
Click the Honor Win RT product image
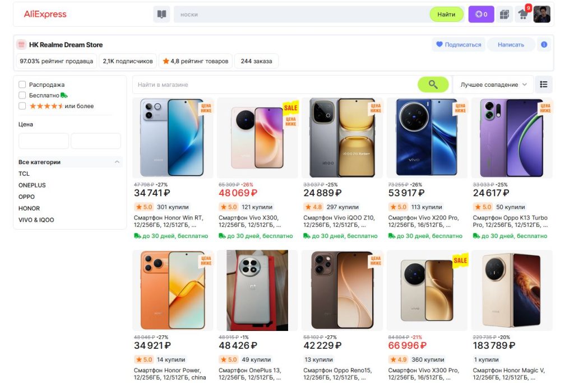pyautogui.click(x=172, y=138)
